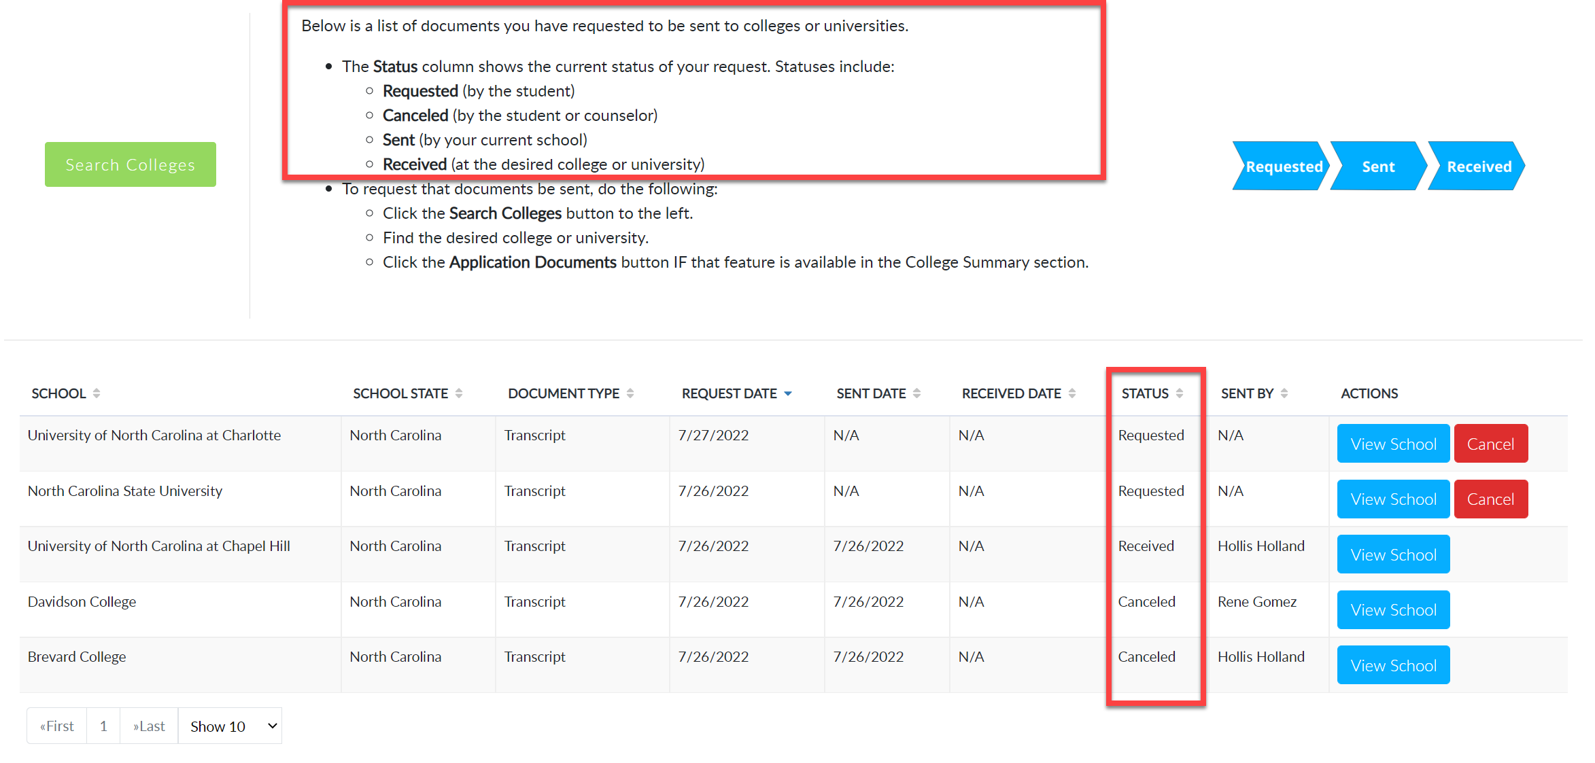
Task: View School for Davidson College
Action: [x=1393, y=610]
